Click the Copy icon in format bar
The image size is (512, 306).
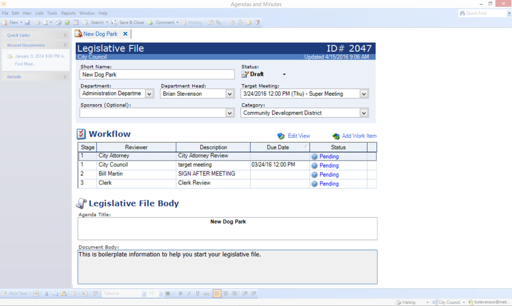click(x=55, y=293)
